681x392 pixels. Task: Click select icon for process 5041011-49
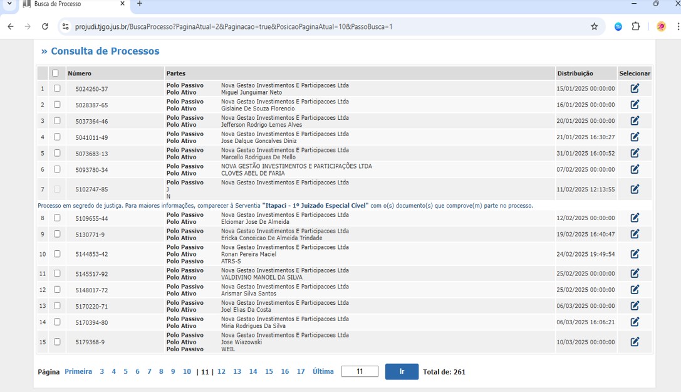point(635,137)
